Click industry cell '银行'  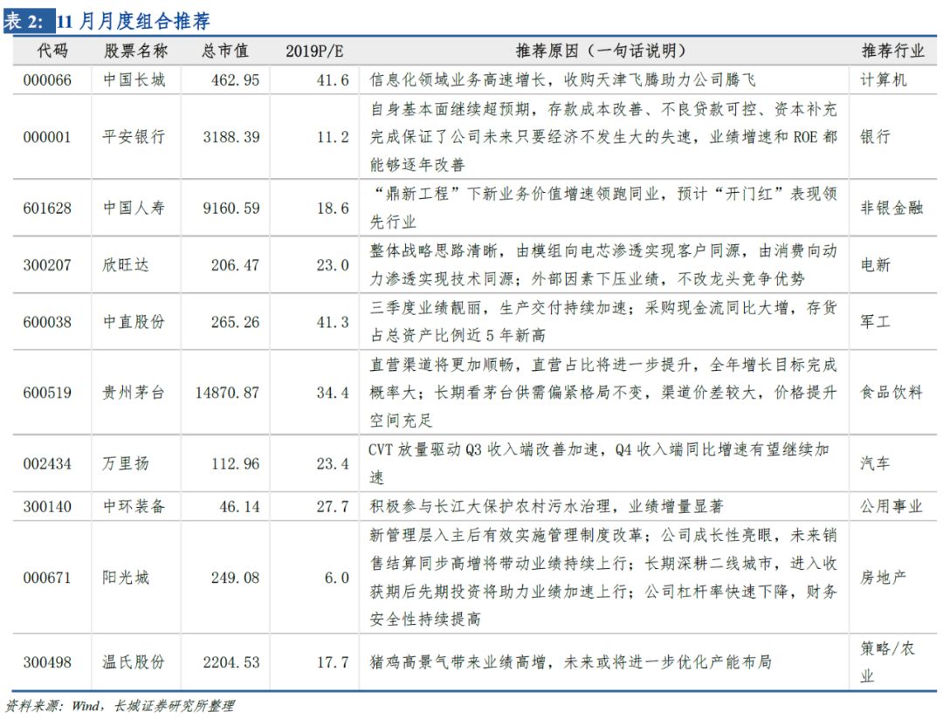[876, 136]
